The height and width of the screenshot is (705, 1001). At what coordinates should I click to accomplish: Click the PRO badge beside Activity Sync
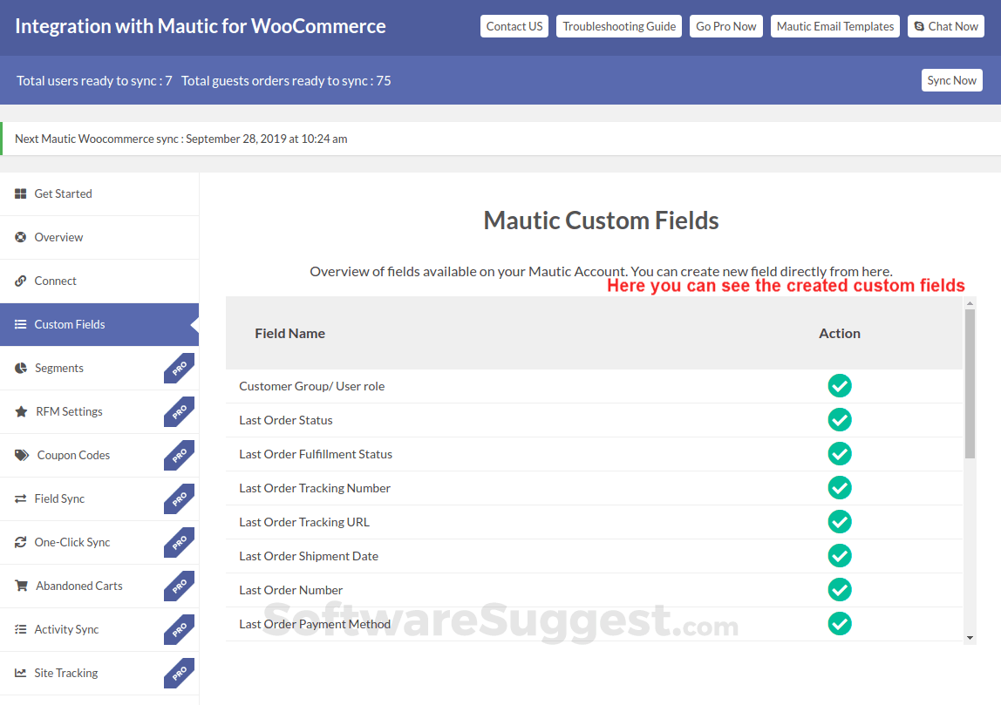[179, 629]
